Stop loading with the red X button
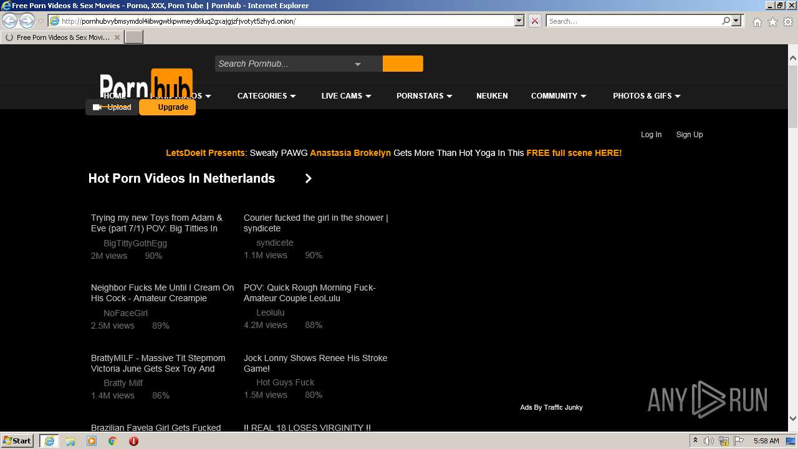Screen dimensions: 798x449 click(535, 21)
